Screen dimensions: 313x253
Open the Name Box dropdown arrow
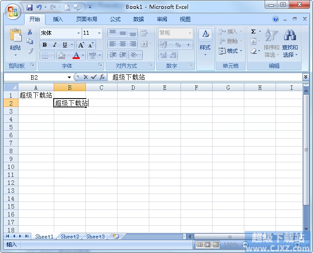(69, 77)
